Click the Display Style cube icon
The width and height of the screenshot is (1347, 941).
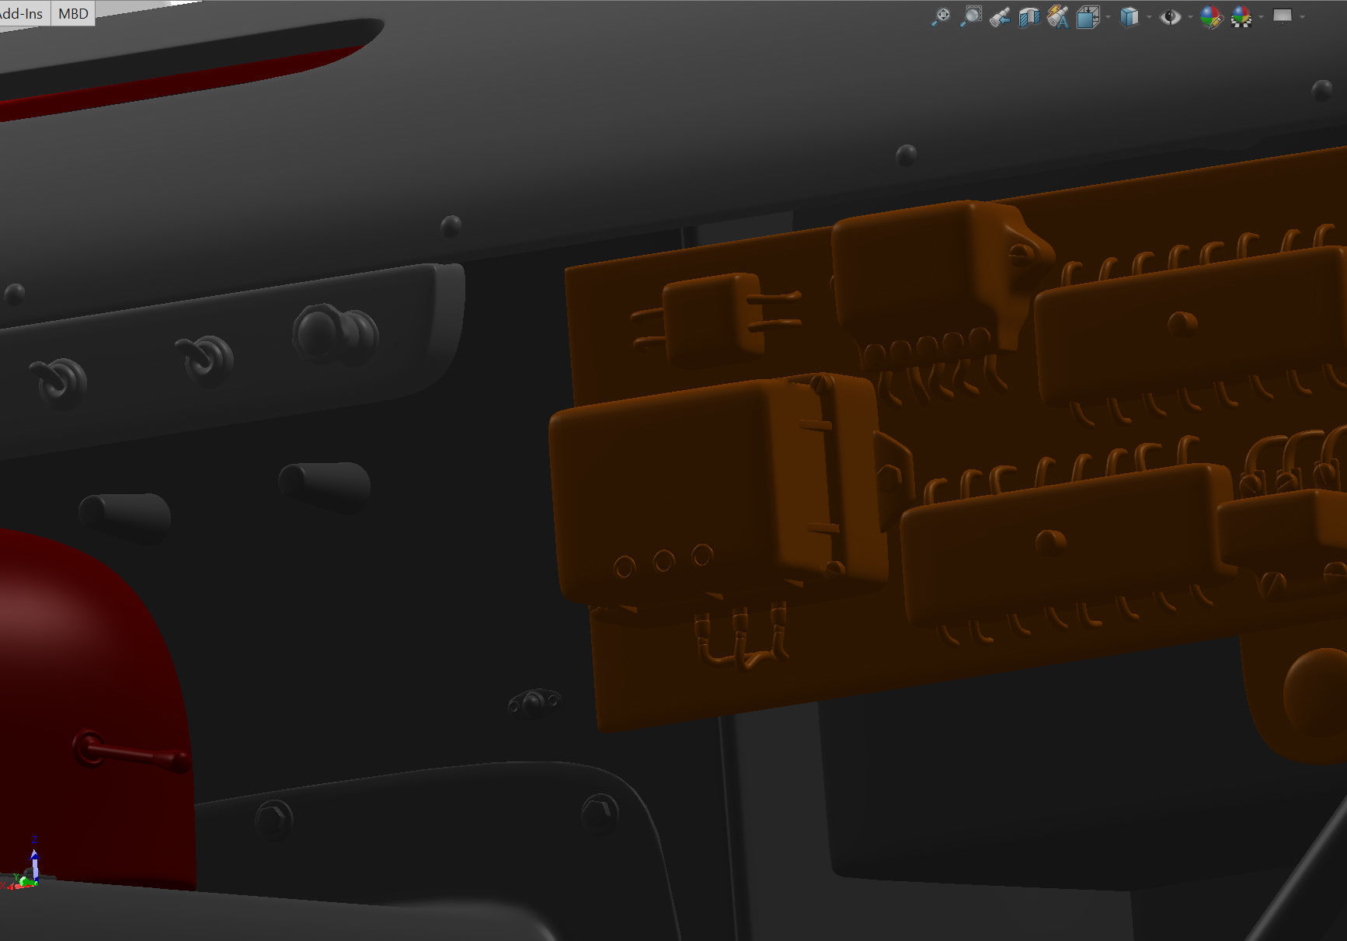1129,16
